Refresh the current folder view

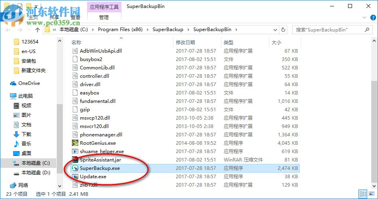pyautogui.click(x=283, y=30)
